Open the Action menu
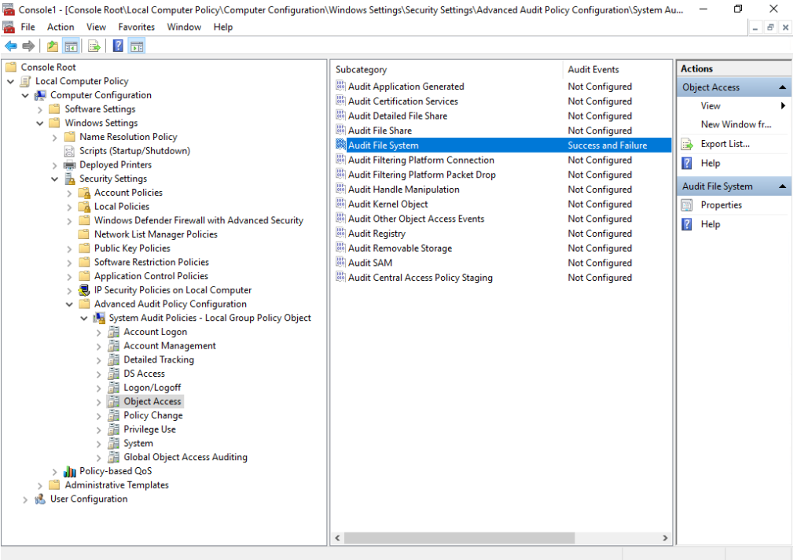The height and width of the screenshot is (560, 797). point(61,27)
